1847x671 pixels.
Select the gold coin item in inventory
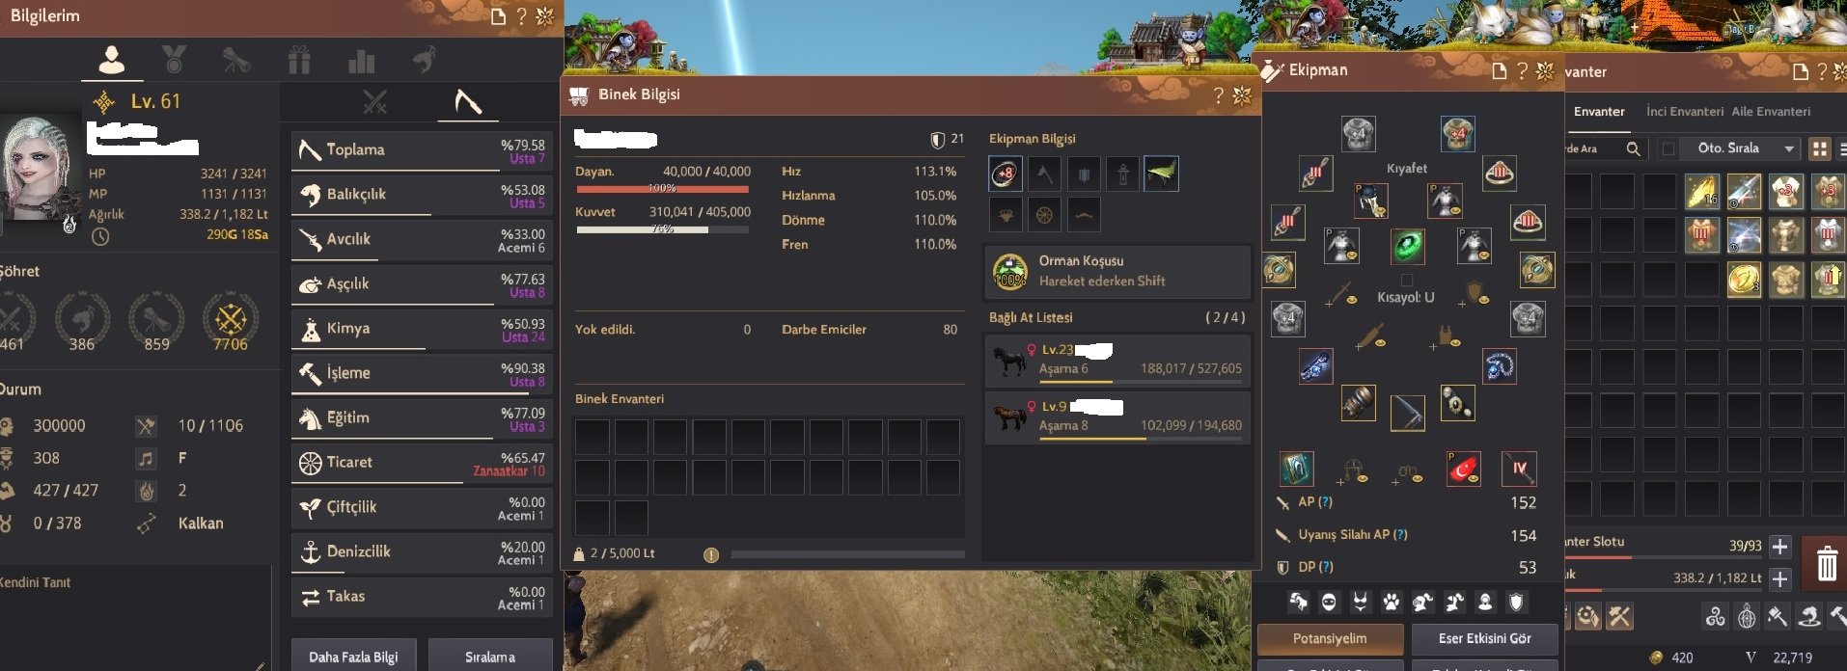[x=1744, y=280]
